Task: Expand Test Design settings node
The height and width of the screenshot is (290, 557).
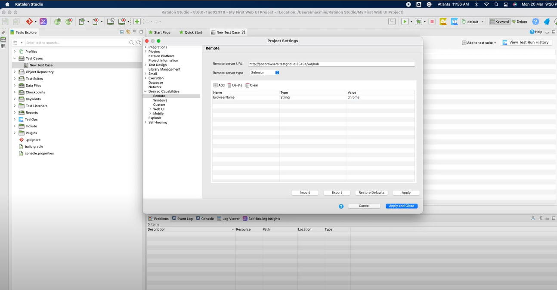Action: tap(145, 65)
